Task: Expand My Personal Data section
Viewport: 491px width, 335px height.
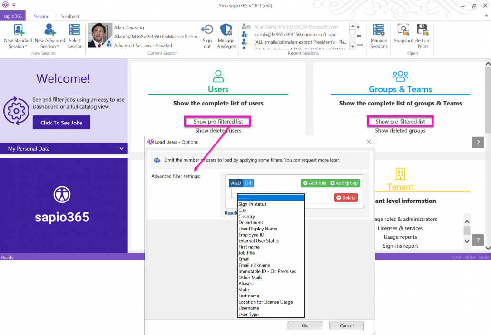Action: click(64, 149)
